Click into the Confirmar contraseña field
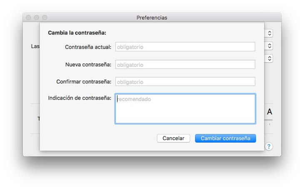The width and height of the screenshot is (304, 189). point(185,82)
